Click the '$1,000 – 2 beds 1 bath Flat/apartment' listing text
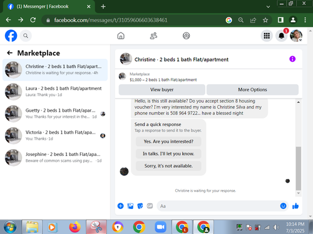 point(163,80)
